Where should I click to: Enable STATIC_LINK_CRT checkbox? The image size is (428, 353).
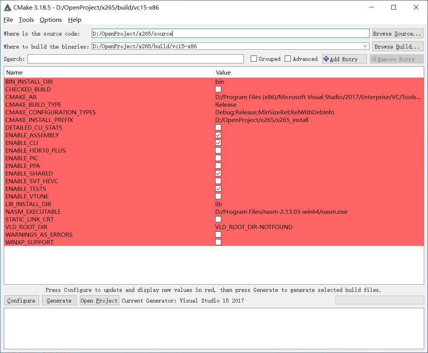[218, 220]
